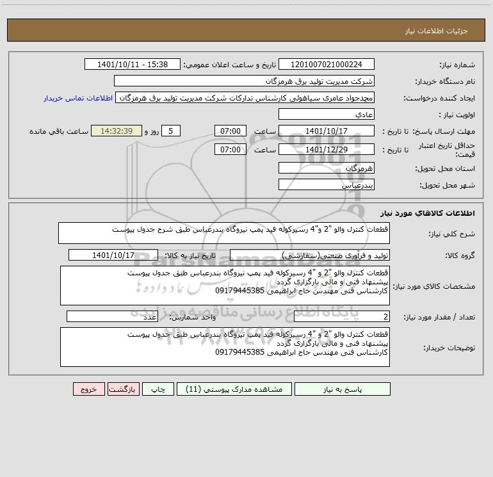Viewport: 493px width, 477px height.
Task: Click the پاسخ به نیاز button
Action: [343, 389]
